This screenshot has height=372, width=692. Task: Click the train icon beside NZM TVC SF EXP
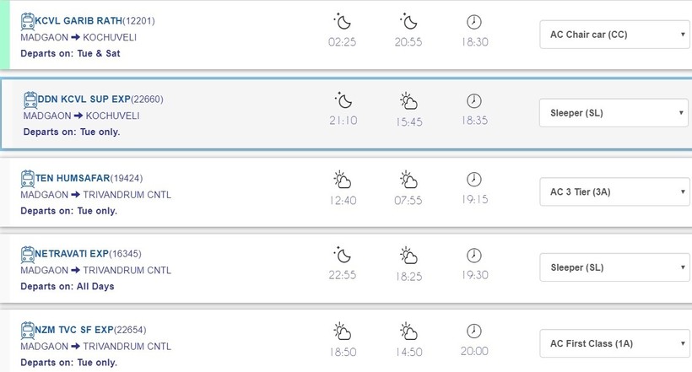tap(27, 329)
